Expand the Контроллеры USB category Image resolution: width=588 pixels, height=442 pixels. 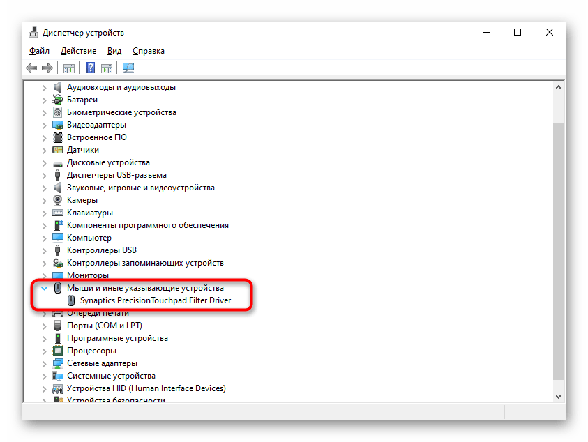pos(44,251)
